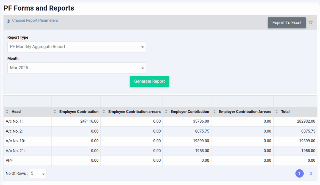Select page 1 in pagination

tap(300, 173)
